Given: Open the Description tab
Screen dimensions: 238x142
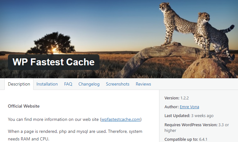Looking at the screenshot, I should point(19,84).
